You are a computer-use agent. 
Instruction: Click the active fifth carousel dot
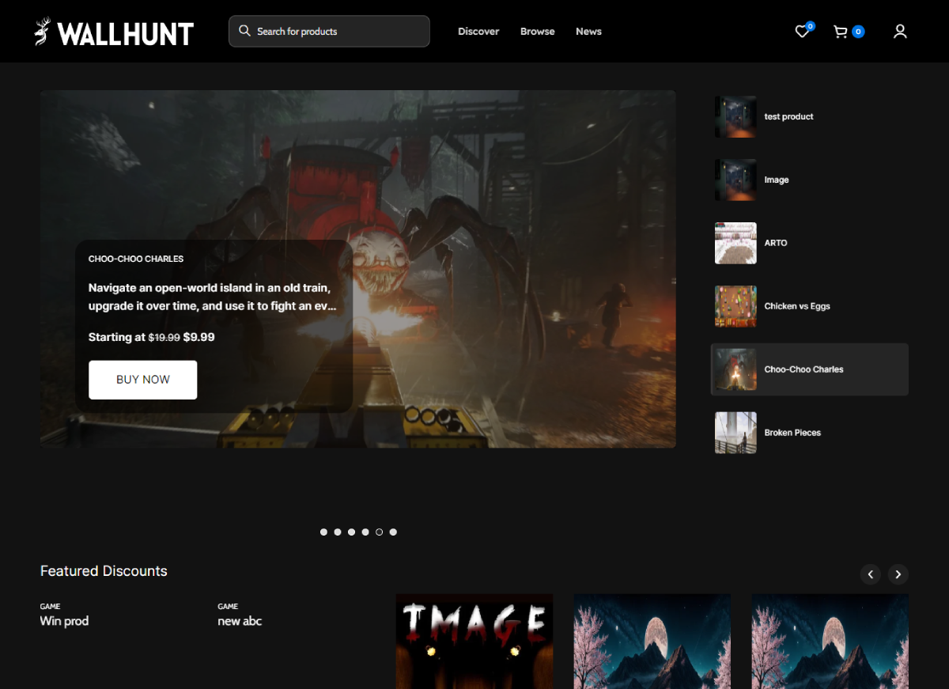tap(380, 532)
